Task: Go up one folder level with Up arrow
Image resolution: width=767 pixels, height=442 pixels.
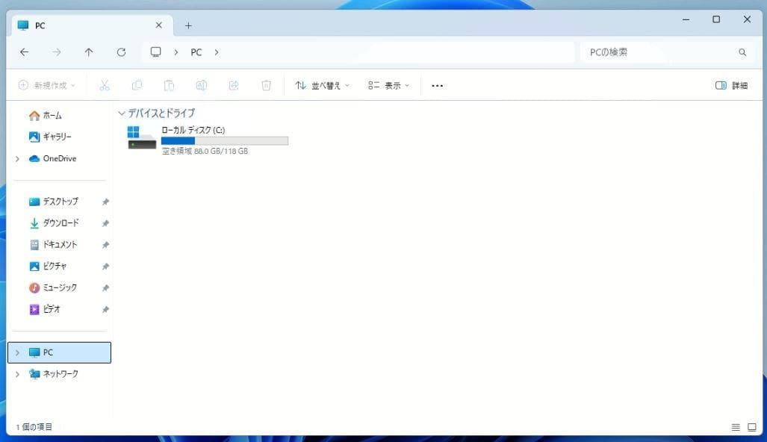Action: click(x=89, y=52)
